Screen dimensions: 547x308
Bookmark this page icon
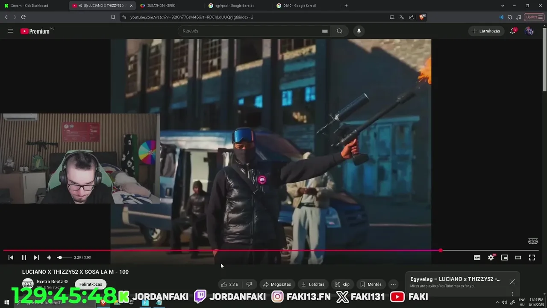pos(113,17)
